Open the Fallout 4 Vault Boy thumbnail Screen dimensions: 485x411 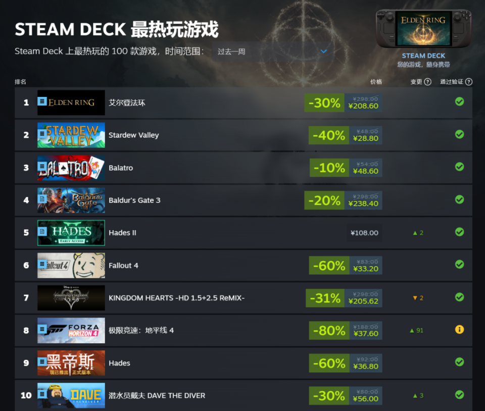point(71,266)
